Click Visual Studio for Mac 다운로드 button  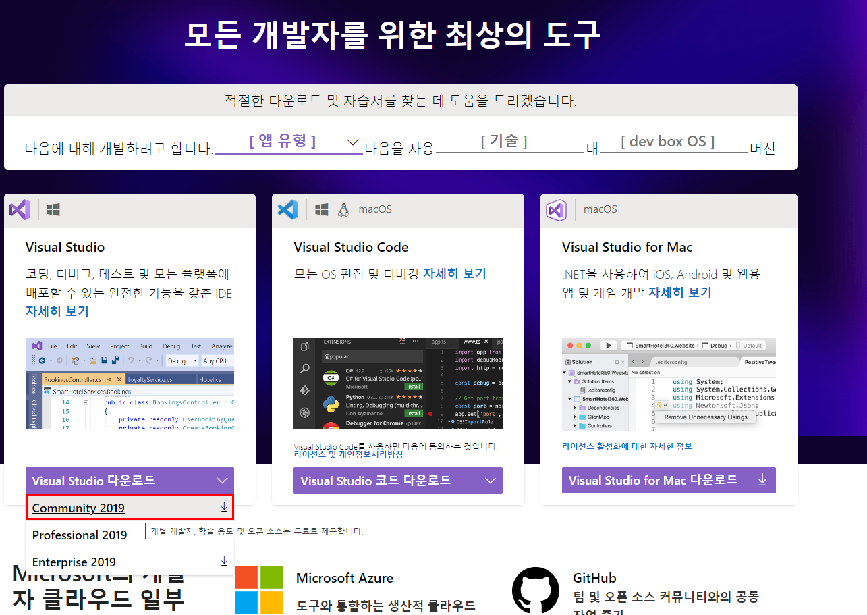(x=669, y=480)
